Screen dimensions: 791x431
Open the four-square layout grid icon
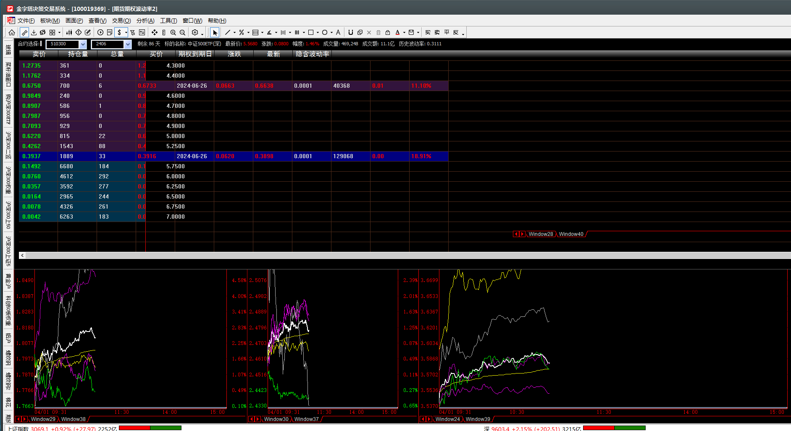(53, 32)
